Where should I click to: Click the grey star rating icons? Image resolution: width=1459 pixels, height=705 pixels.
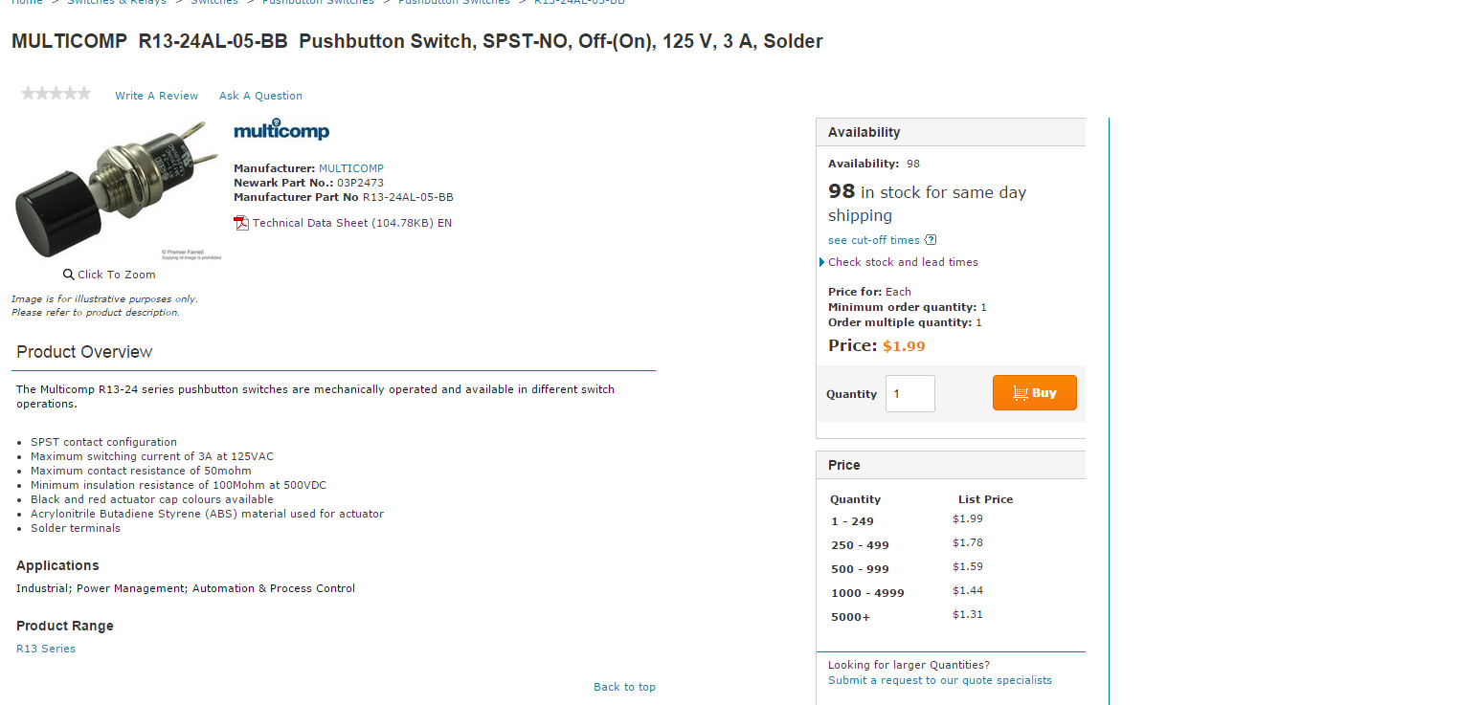(56, 94)
